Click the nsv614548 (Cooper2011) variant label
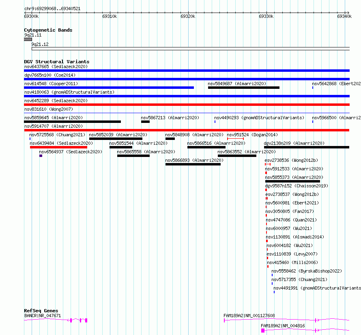 51,84
